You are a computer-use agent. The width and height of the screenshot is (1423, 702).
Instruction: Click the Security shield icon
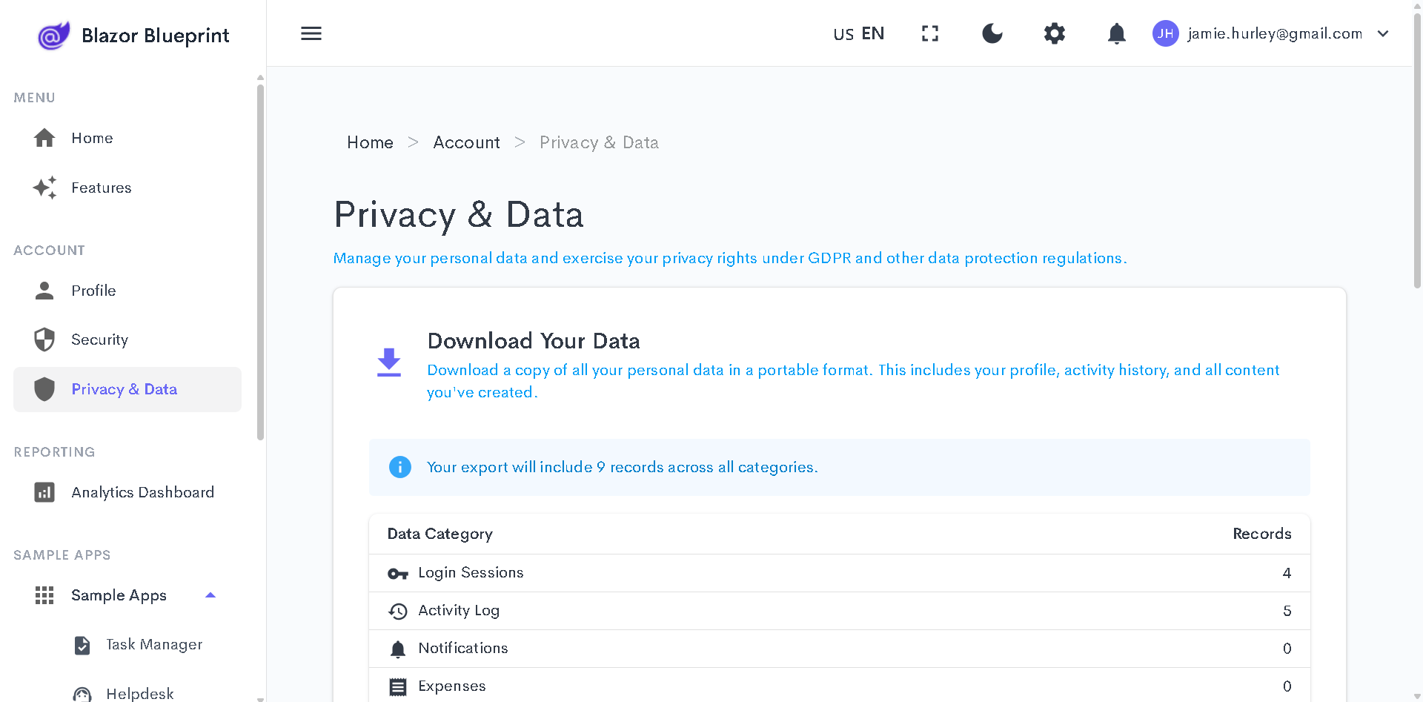tap(44, 339)
